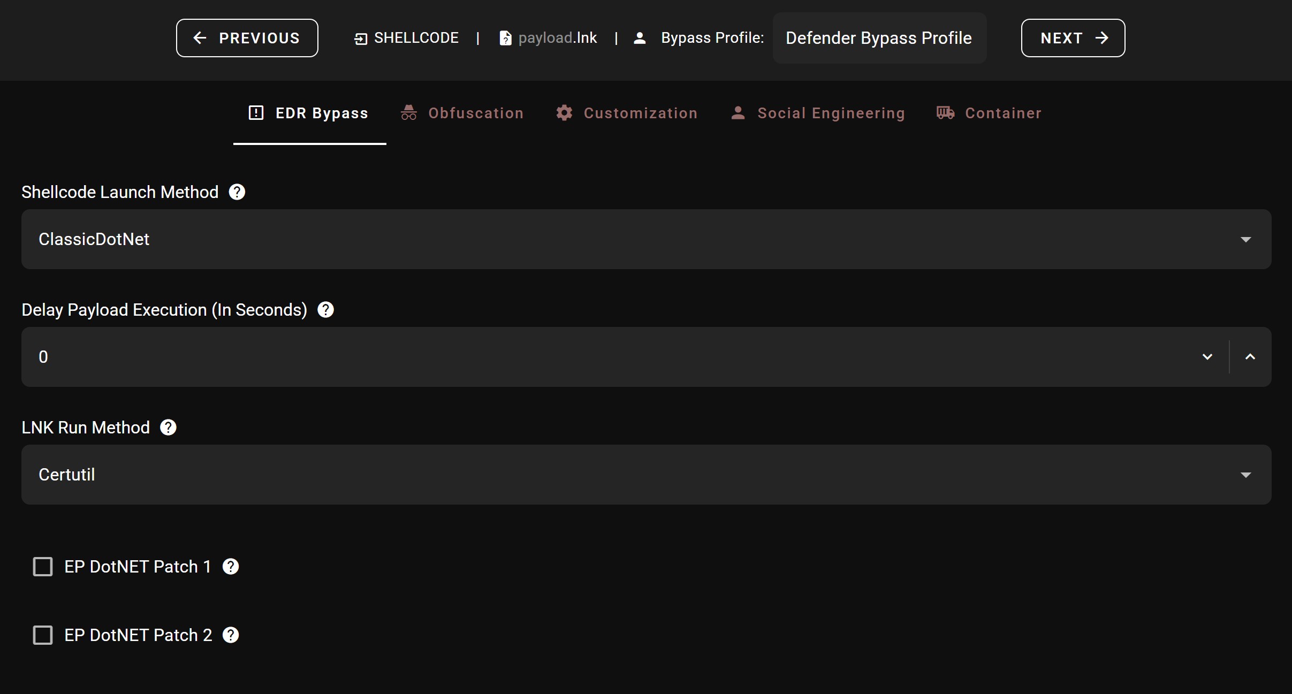Screen dimensions: 1292x694
Task: Enable EP DotNET Patch 1 checkbox
Action: (43, 567)
